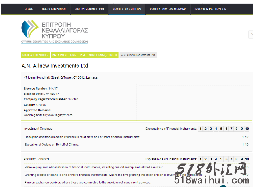This screenshot has width=253, height=187.
Task: Click the A.N. Allnew Investments Ltd page heading
Action: [x=55, y=66]
